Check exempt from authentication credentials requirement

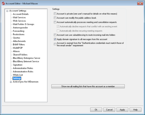(x=55, y=44)
